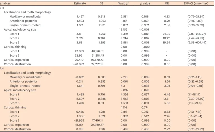Select the "SE" column header

[101, 3]
